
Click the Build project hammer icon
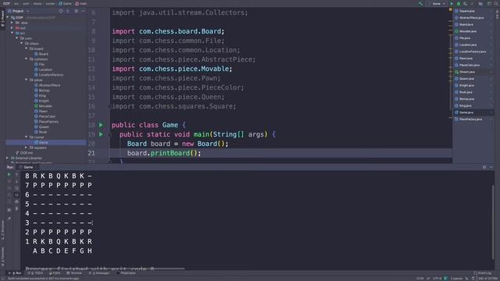point(421,3)
